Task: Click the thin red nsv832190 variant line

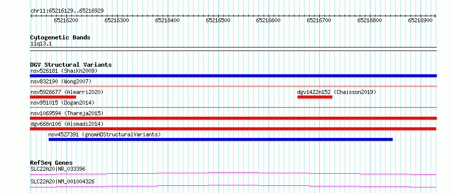Action: point(233,86)
